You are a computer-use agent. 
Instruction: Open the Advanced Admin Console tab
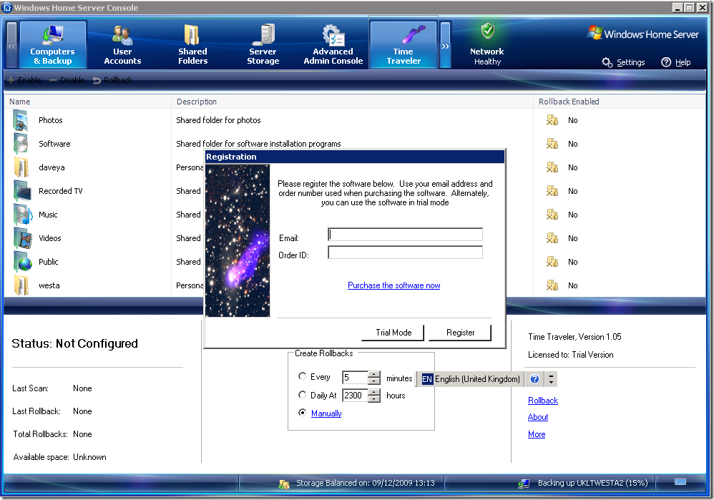click(333, 44)
